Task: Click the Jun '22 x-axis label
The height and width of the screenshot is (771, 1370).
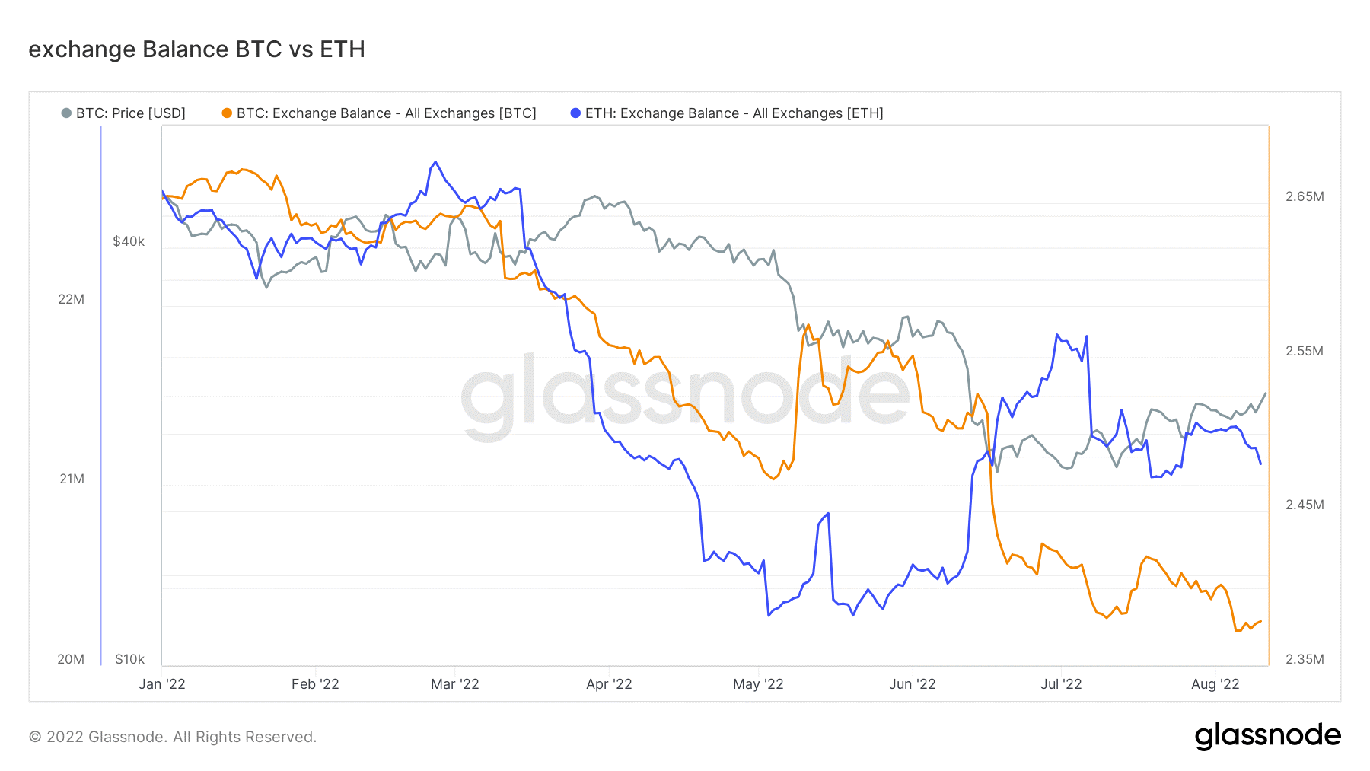Action: 913,684
